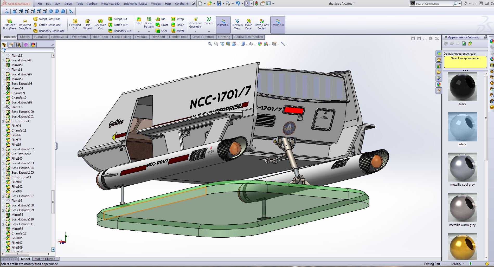This screenshot has height=267, width=494.
Task: Switch to the Surfaces tab
Action: [x=41, y=37]
